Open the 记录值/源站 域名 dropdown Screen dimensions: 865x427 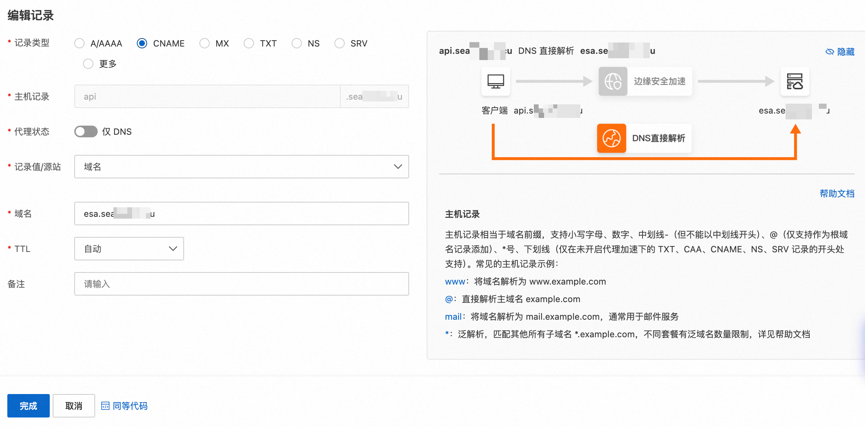coord(241,167)
